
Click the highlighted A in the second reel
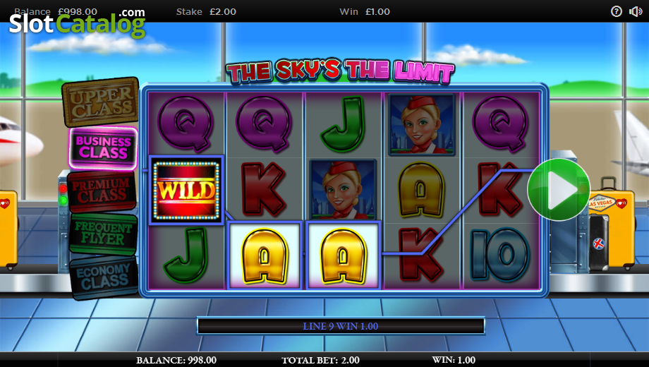(264, 255)
